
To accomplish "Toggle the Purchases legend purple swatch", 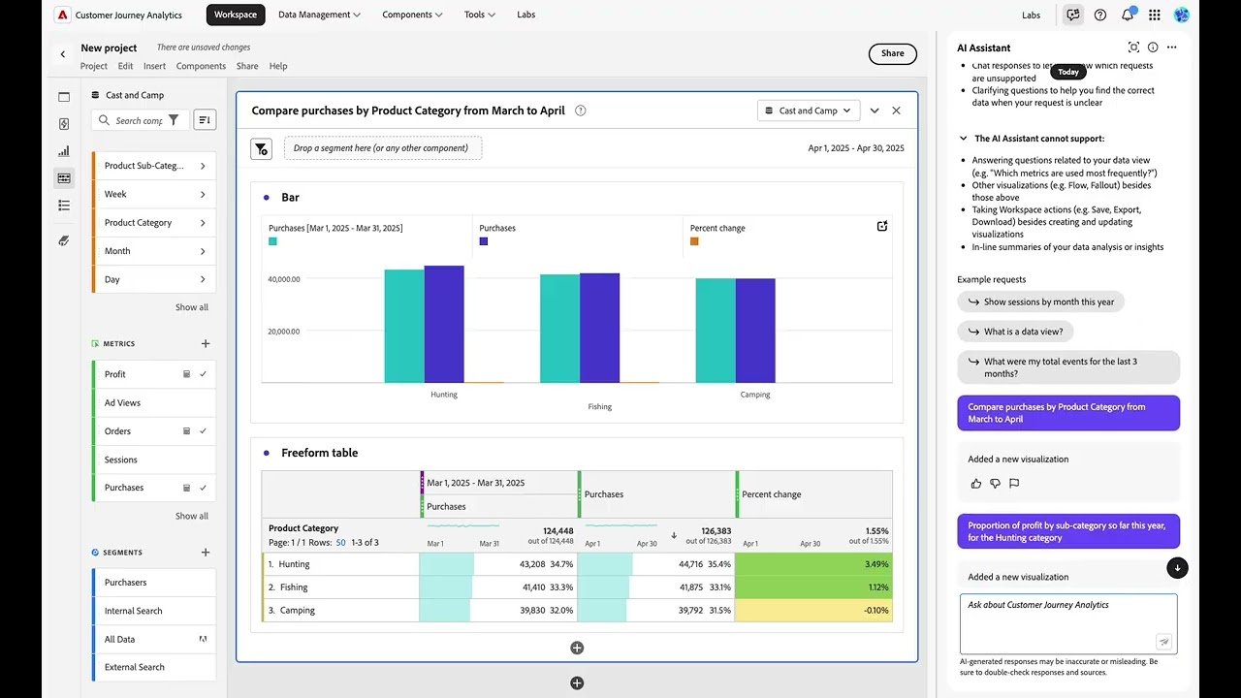I will coord(484,241).
